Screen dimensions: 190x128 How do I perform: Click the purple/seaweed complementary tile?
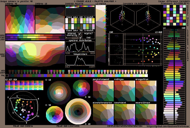coord(103,91)
